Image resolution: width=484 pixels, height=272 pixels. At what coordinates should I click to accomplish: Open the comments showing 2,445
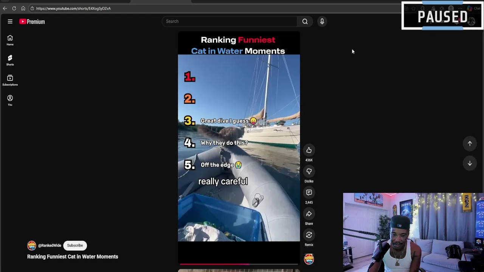(309, 193)
